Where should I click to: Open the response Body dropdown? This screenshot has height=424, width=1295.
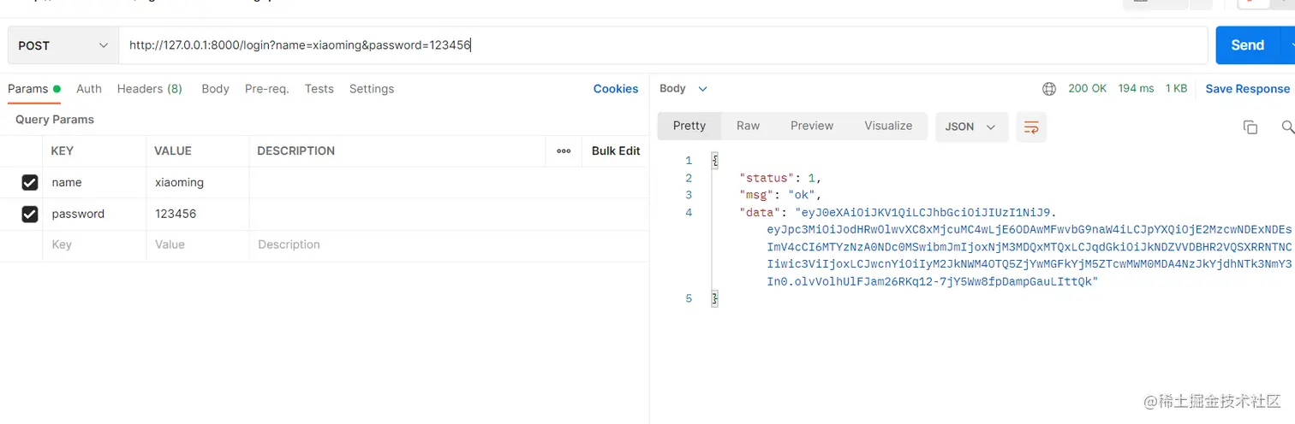click(x=683, y=89)
